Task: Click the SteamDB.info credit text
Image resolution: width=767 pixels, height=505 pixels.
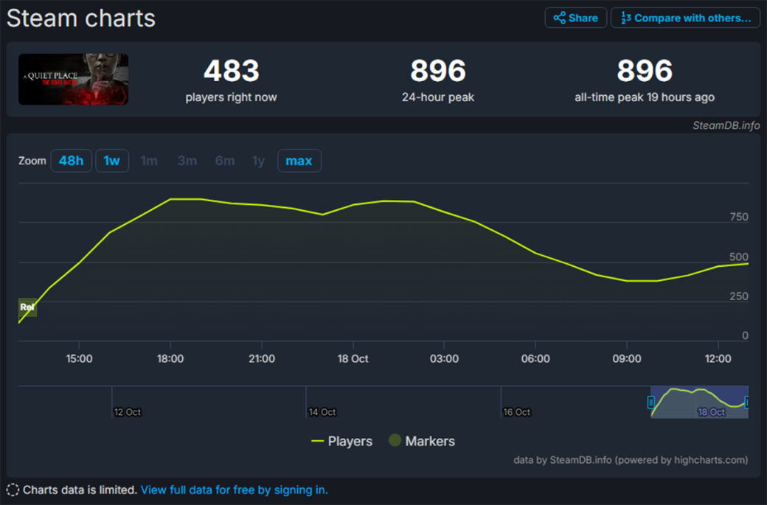Action: pyautogui.click(x=726, y=125)
